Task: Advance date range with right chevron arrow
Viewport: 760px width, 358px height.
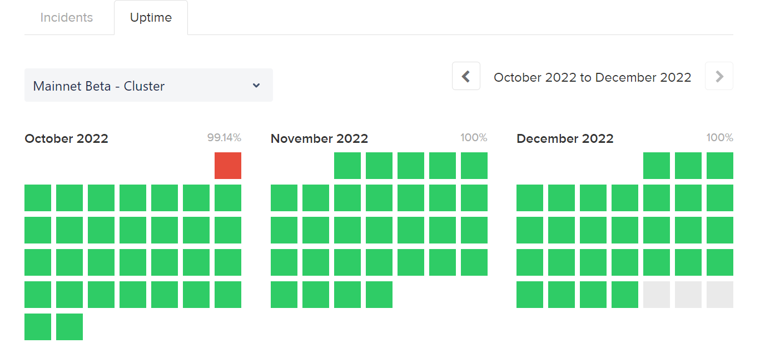Action: 719,76
